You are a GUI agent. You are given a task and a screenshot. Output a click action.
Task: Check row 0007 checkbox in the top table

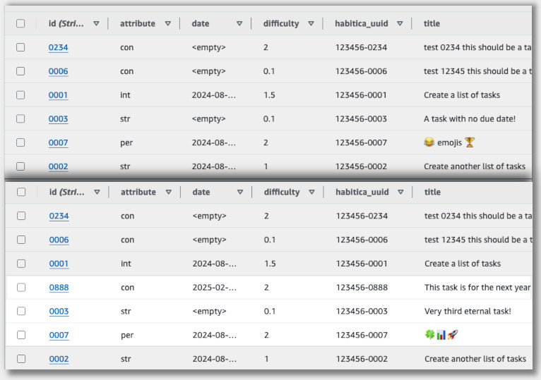(20, 142)
